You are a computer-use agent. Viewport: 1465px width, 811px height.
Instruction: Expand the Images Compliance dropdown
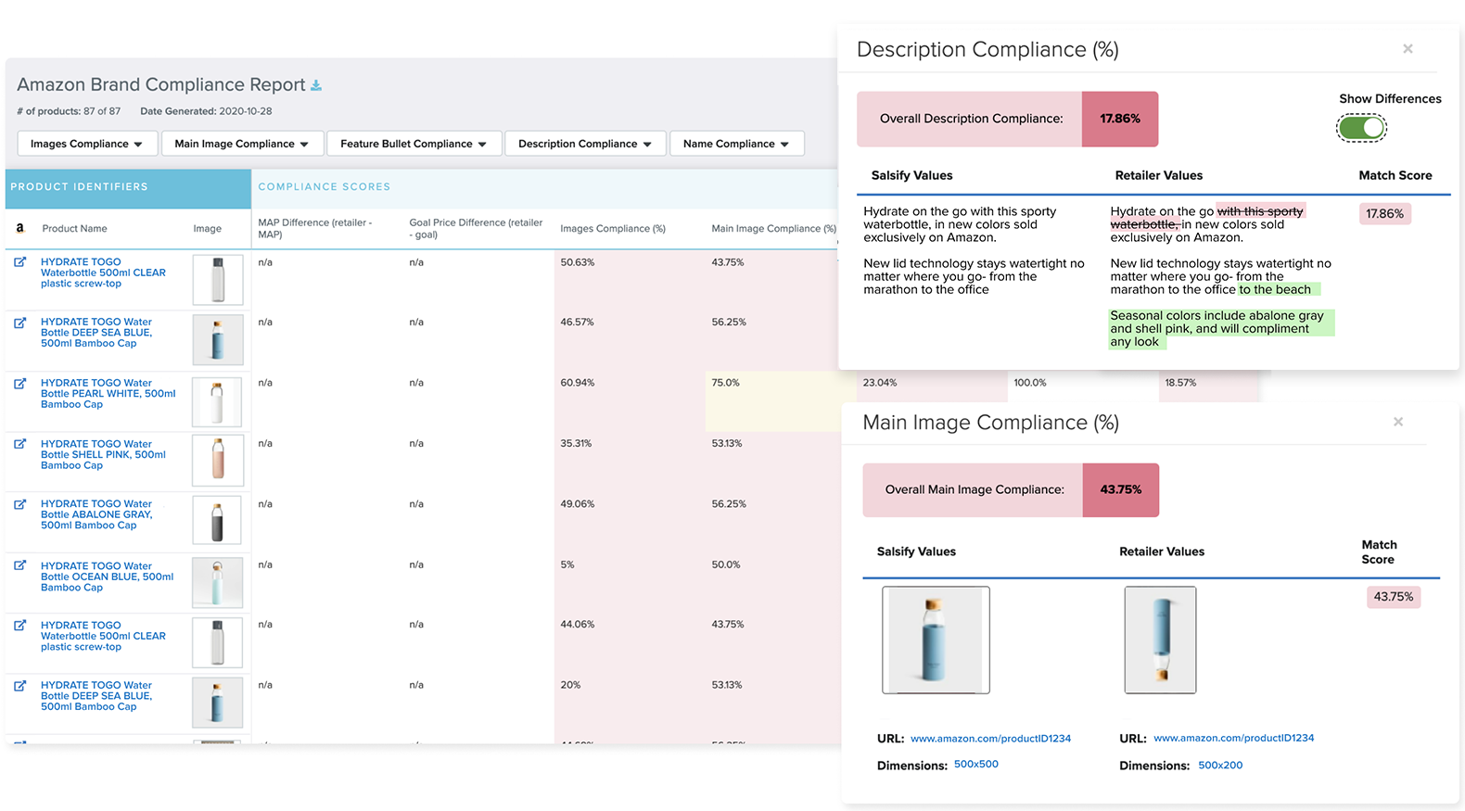86,144
